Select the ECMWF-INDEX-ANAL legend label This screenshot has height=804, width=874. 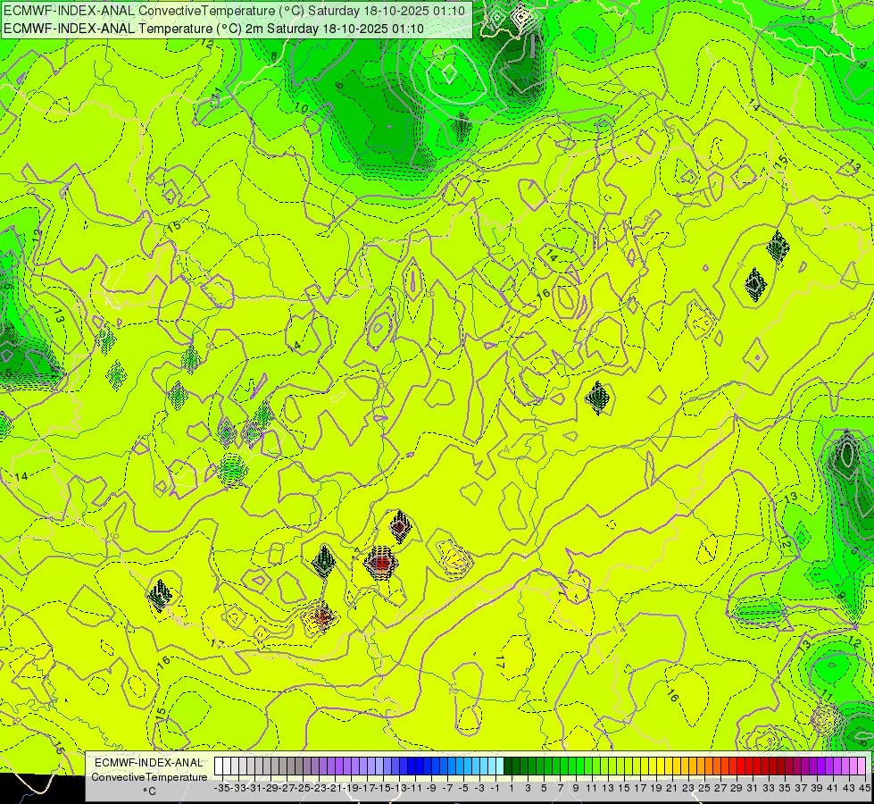tap(149, 763)
